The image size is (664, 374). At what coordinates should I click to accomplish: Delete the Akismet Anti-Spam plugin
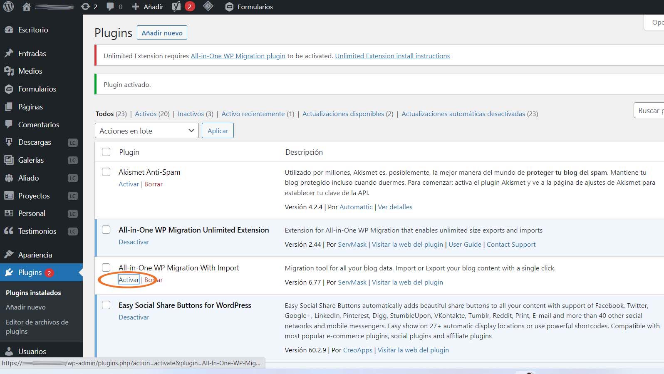[x=154, y=184]
